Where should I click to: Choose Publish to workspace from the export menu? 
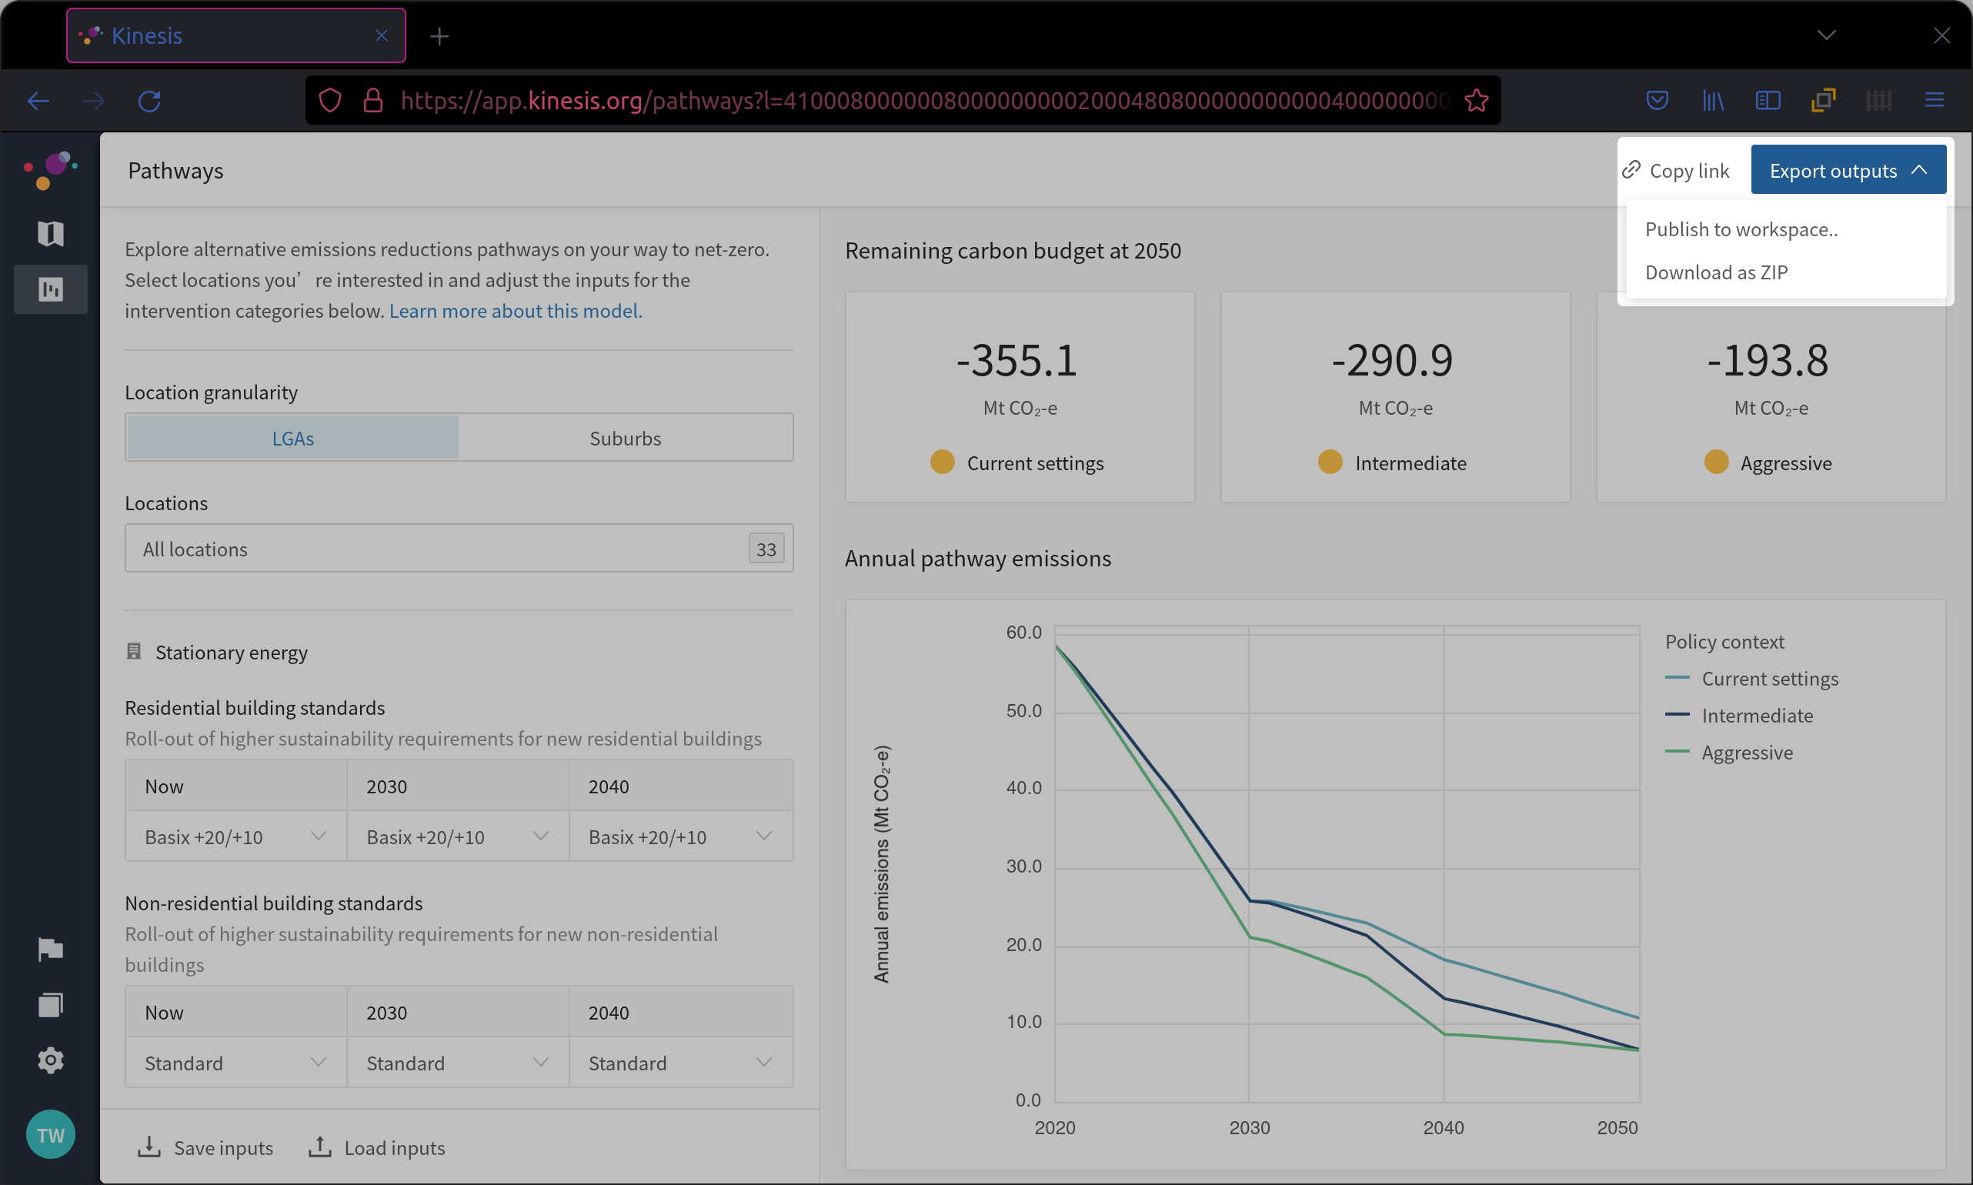pos(1741,229)
